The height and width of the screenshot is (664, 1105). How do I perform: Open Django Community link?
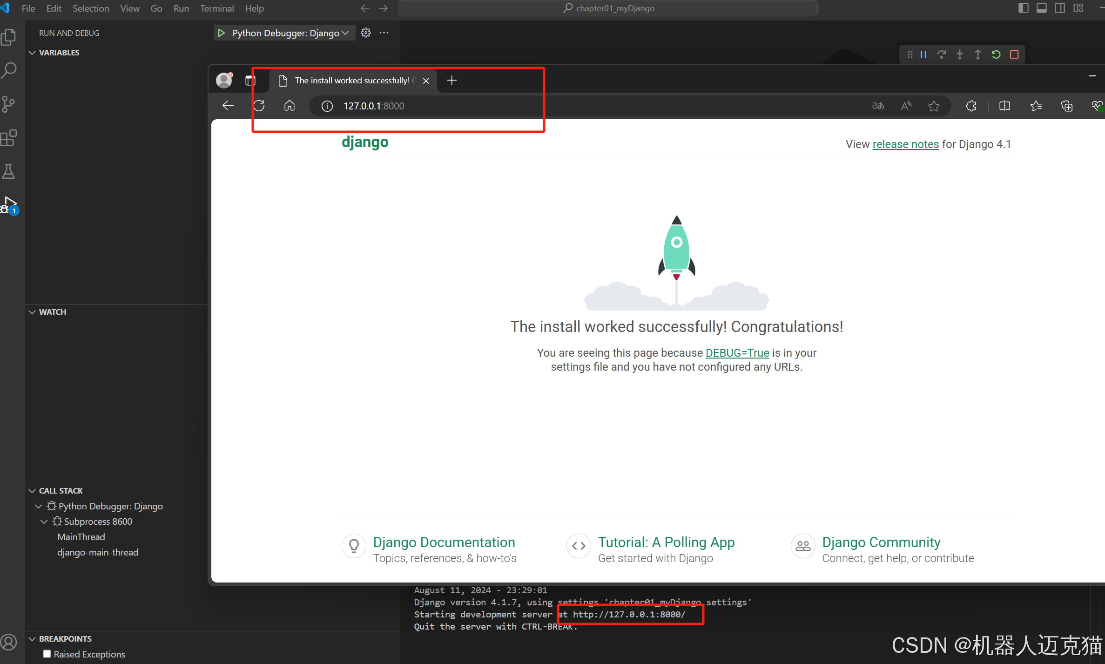[x=881, y=542]
